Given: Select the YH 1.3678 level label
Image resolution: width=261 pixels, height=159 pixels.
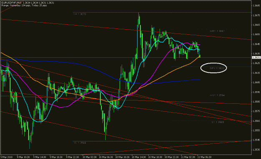Looking at the screenshot, I should [80, 14].
